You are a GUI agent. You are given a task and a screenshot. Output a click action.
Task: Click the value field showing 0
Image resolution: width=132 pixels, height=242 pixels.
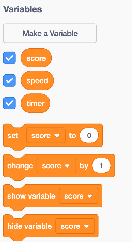tap(89, 135)
